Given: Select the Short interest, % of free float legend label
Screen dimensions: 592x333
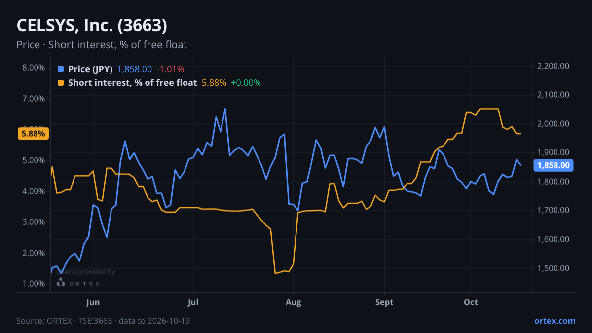Looking at the screenshot, I should pos(132,83).
